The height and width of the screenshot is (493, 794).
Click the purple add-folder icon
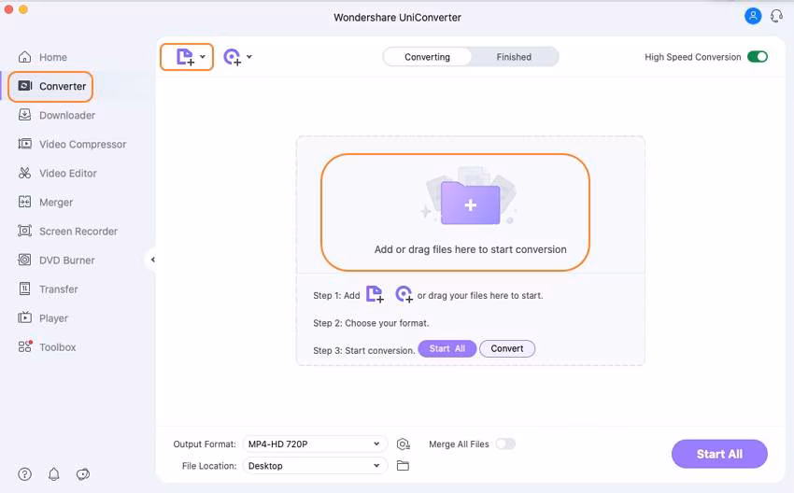pyautogui.click(x=471, y=202)
